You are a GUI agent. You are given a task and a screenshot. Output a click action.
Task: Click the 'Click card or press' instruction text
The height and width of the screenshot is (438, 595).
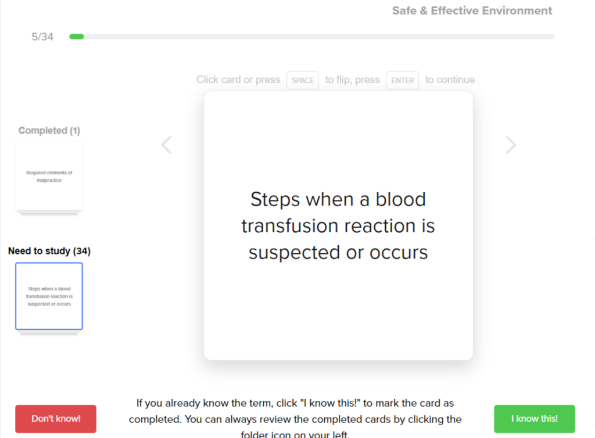click(x=238, y=80)
